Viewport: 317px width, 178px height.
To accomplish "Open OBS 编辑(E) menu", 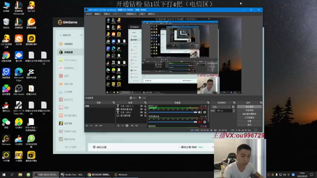I will tap(97, 14).
